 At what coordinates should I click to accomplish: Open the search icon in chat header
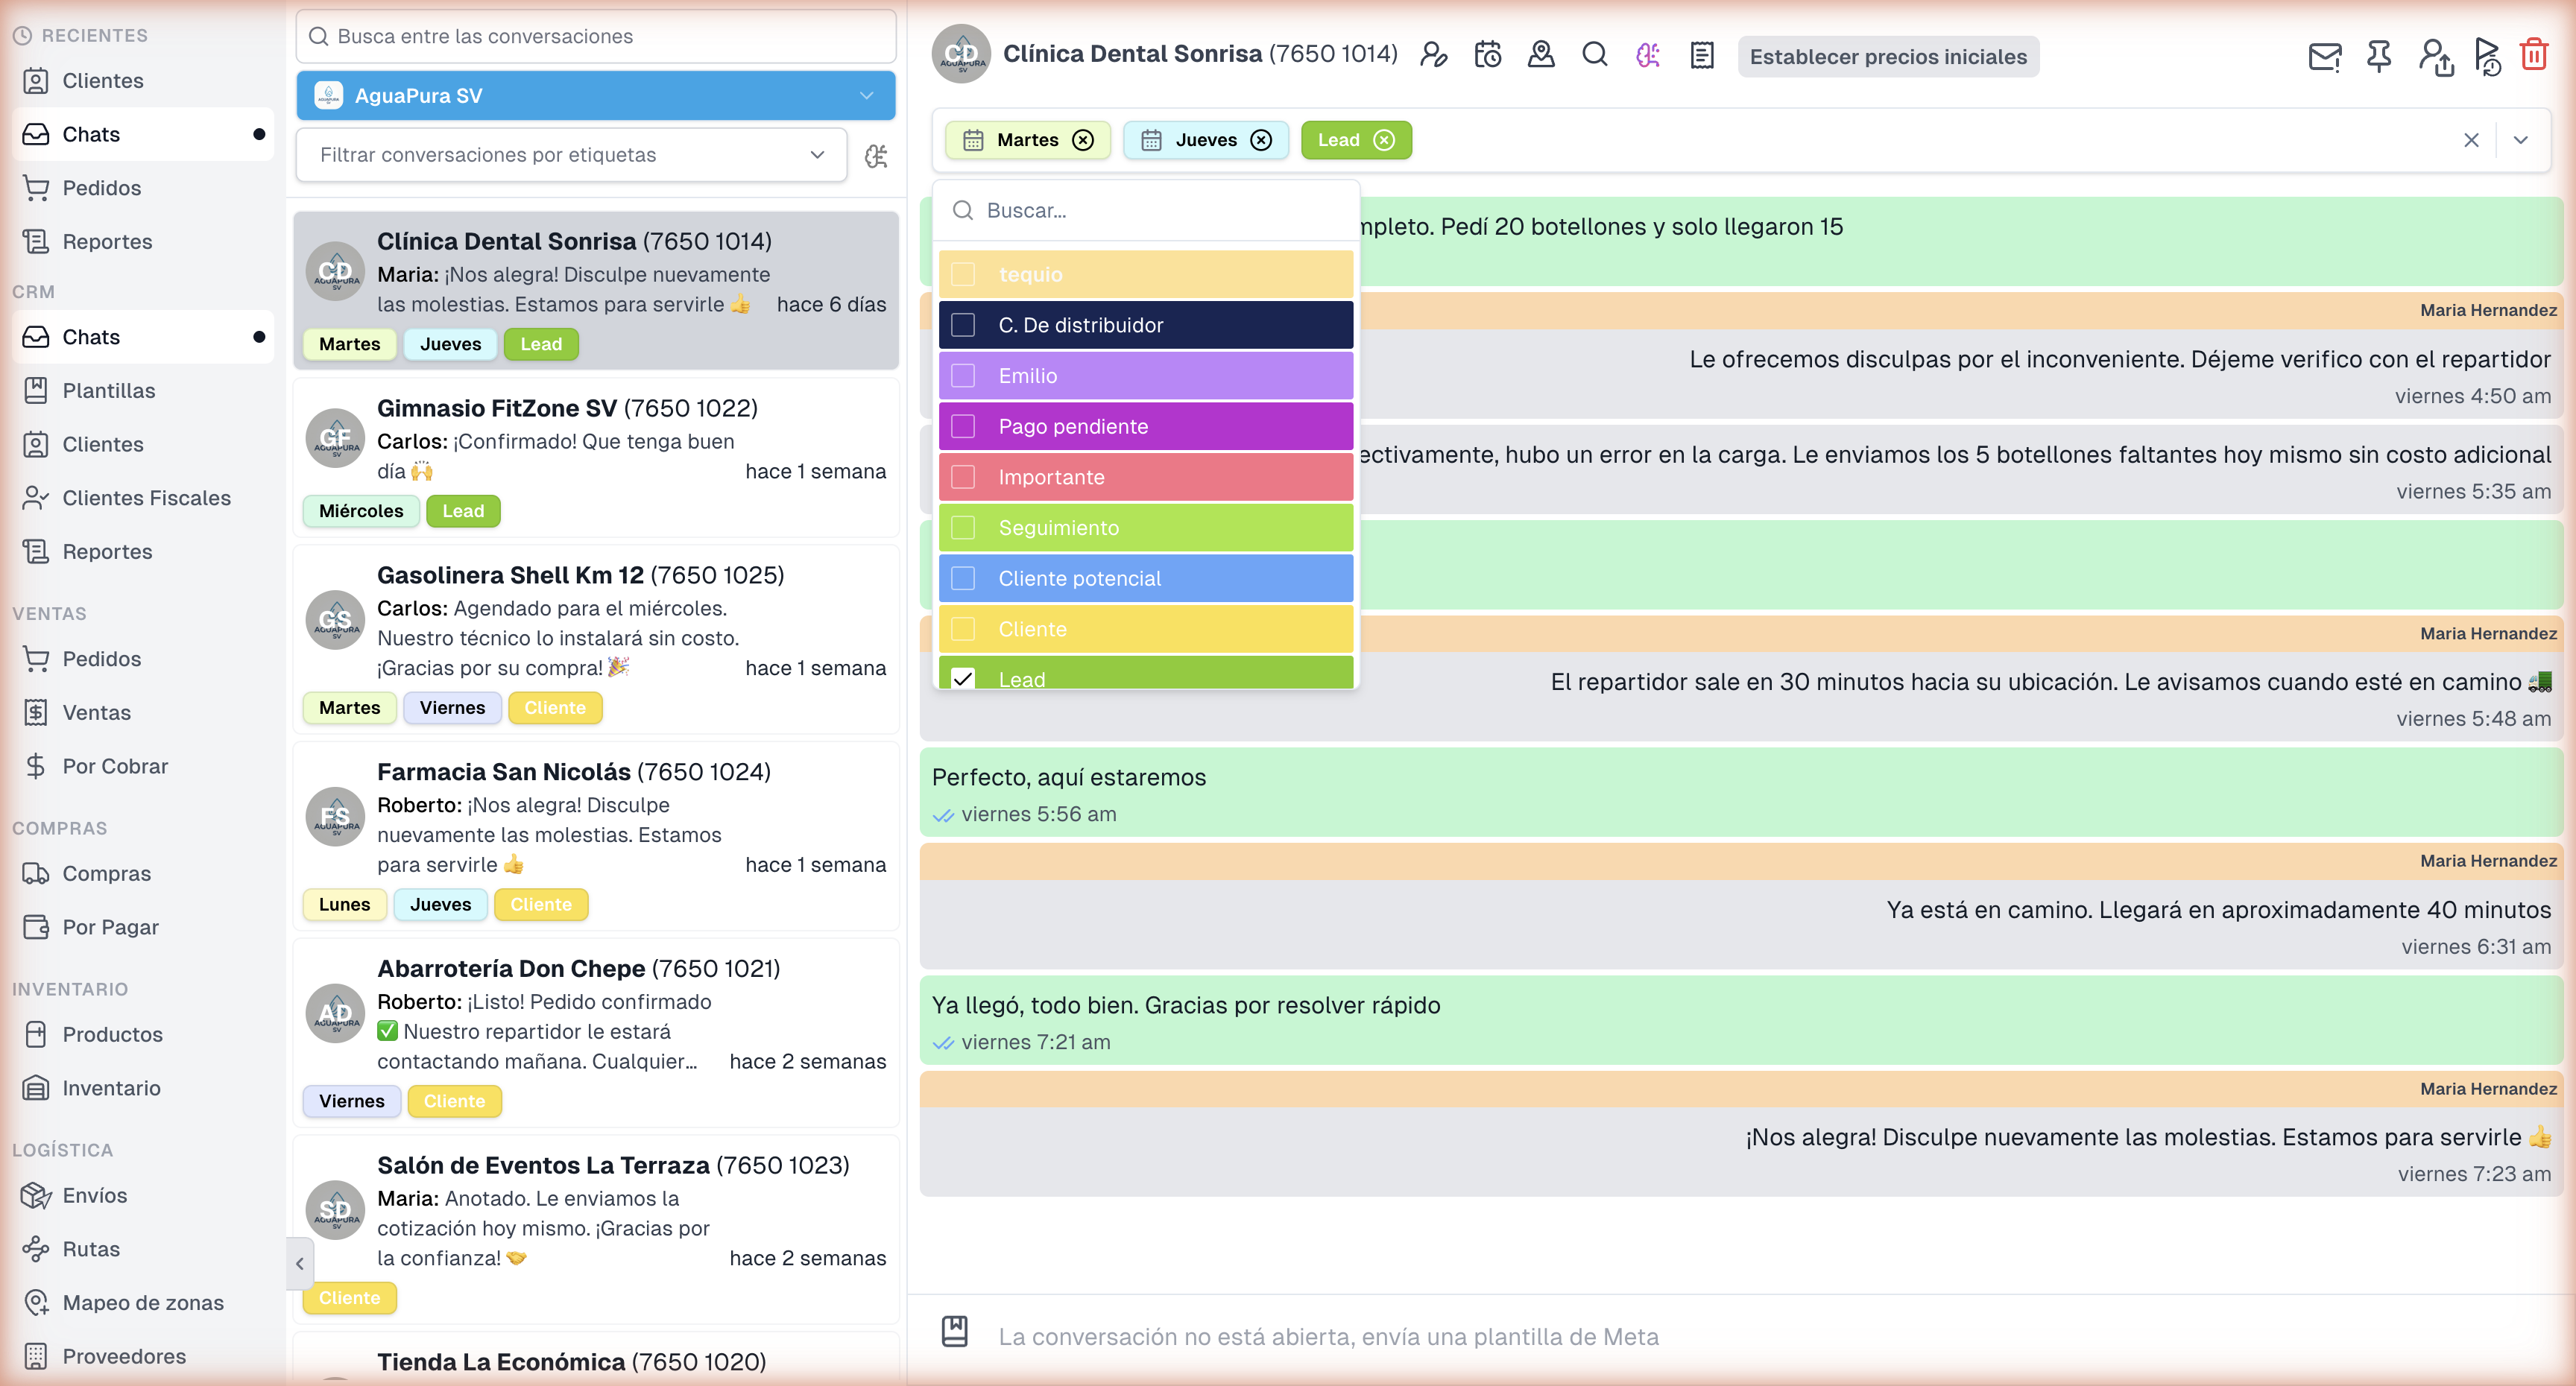(1595, 55)
